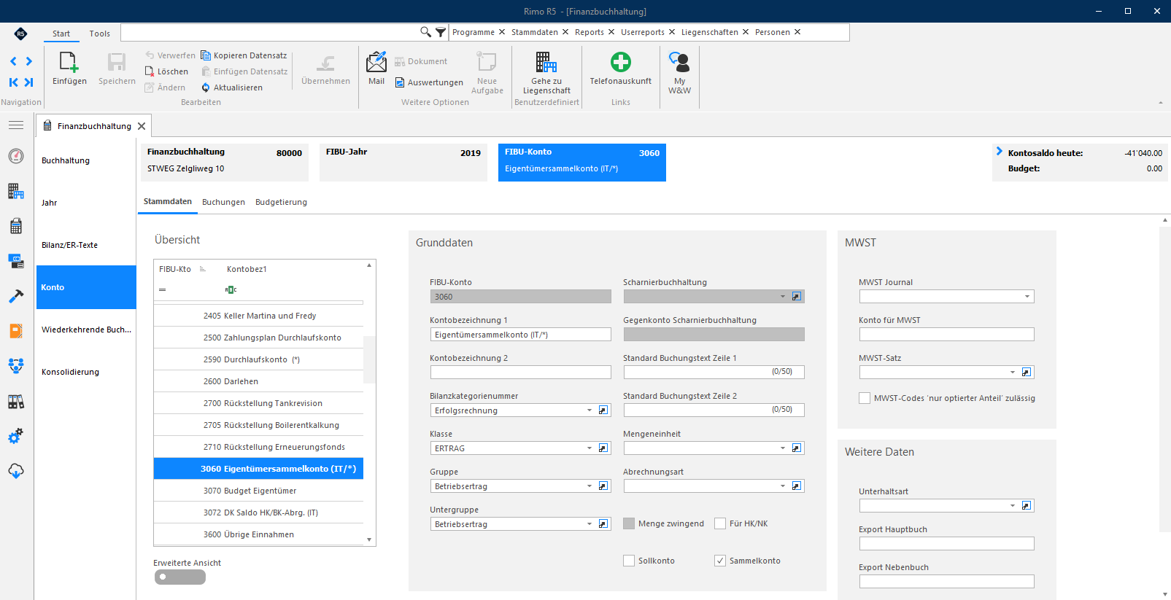Select Buchhaltung in left navigation
The image size is (1171, 600).
(x=86, y=160)
